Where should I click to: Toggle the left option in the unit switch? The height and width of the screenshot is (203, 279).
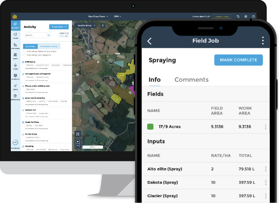click(x=62, y=36)
